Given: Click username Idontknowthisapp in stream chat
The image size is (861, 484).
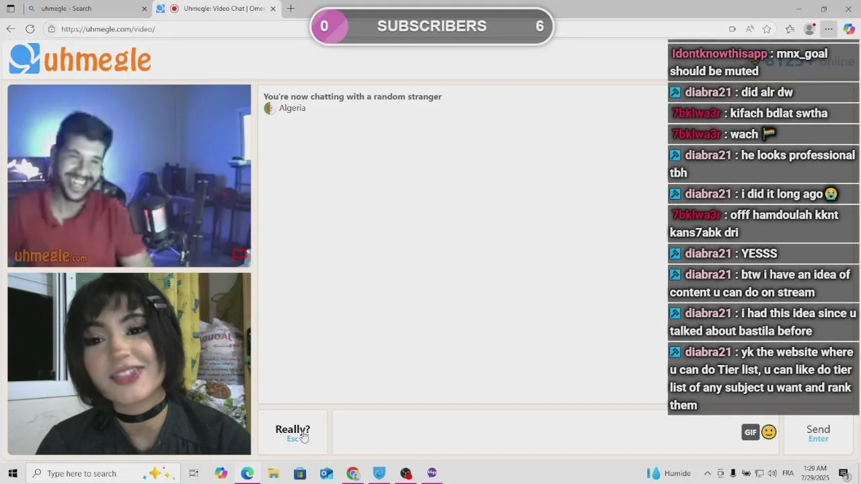Looking at the screenshot, I should click(719, 54).
